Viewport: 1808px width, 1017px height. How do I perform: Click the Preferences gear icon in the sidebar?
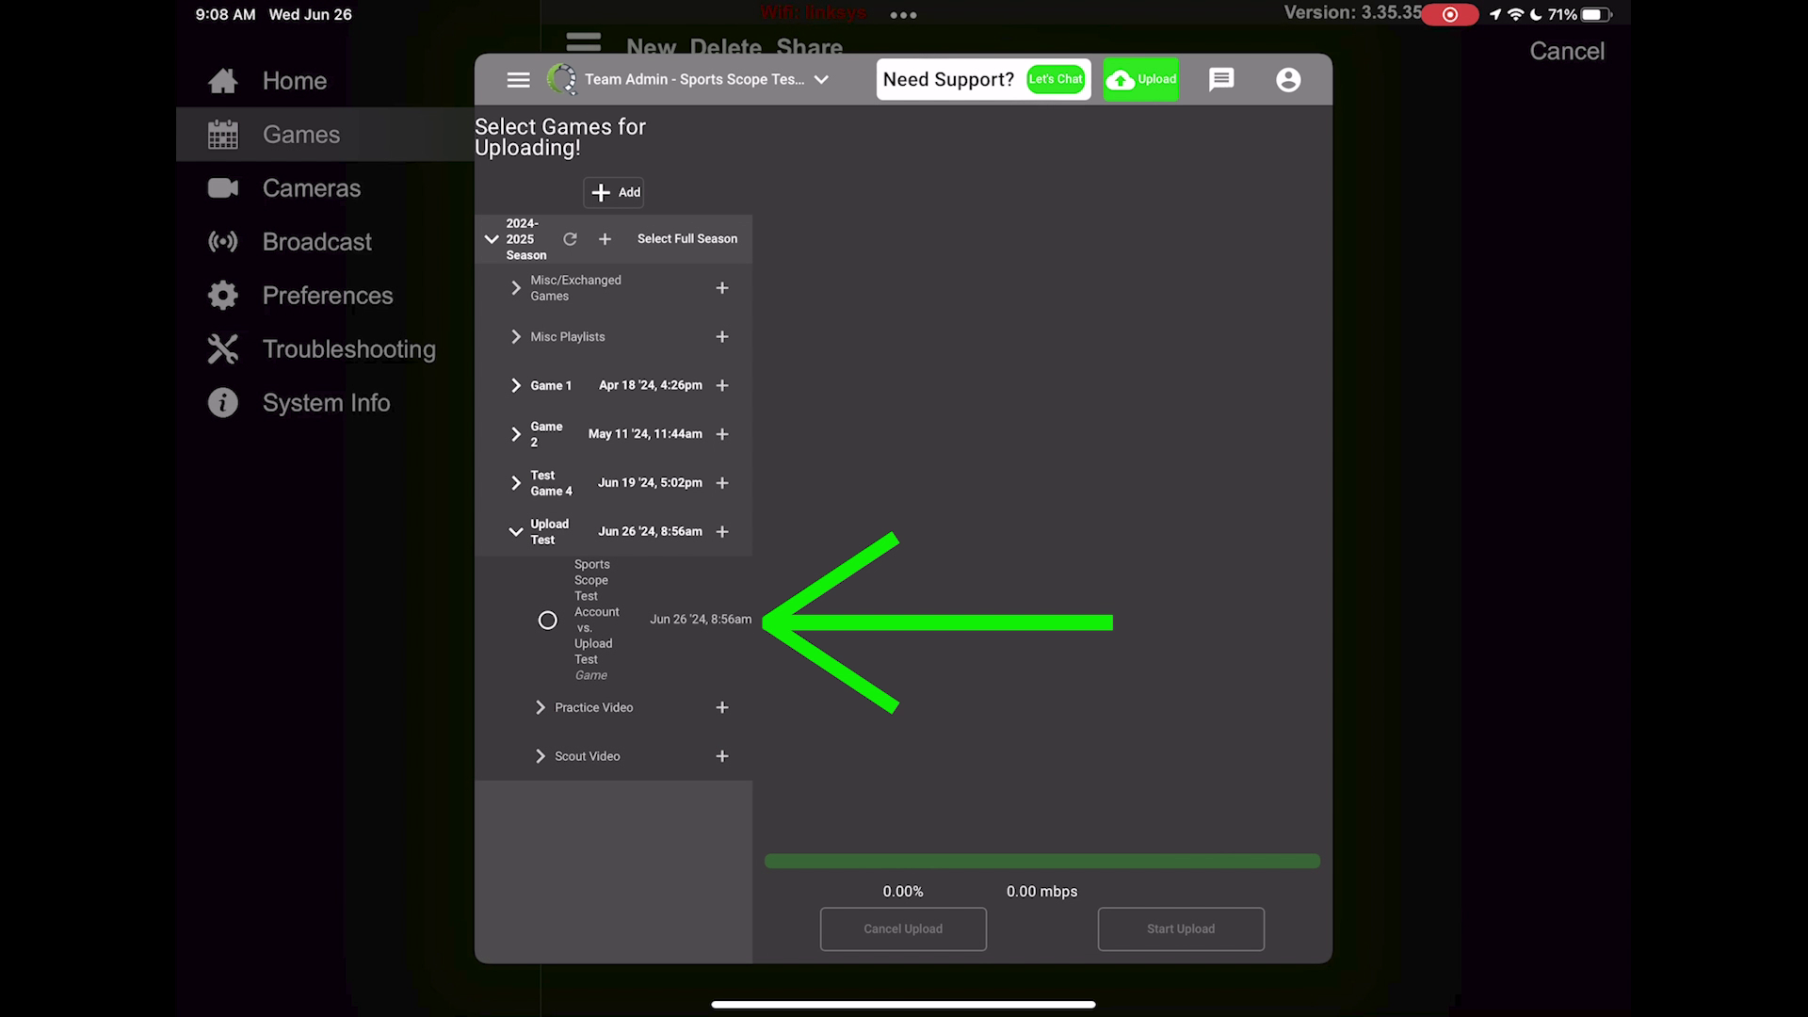[x=223, y=296]
